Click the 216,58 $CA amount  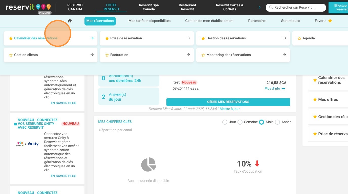pyautogui.click(x=276, y=83)
